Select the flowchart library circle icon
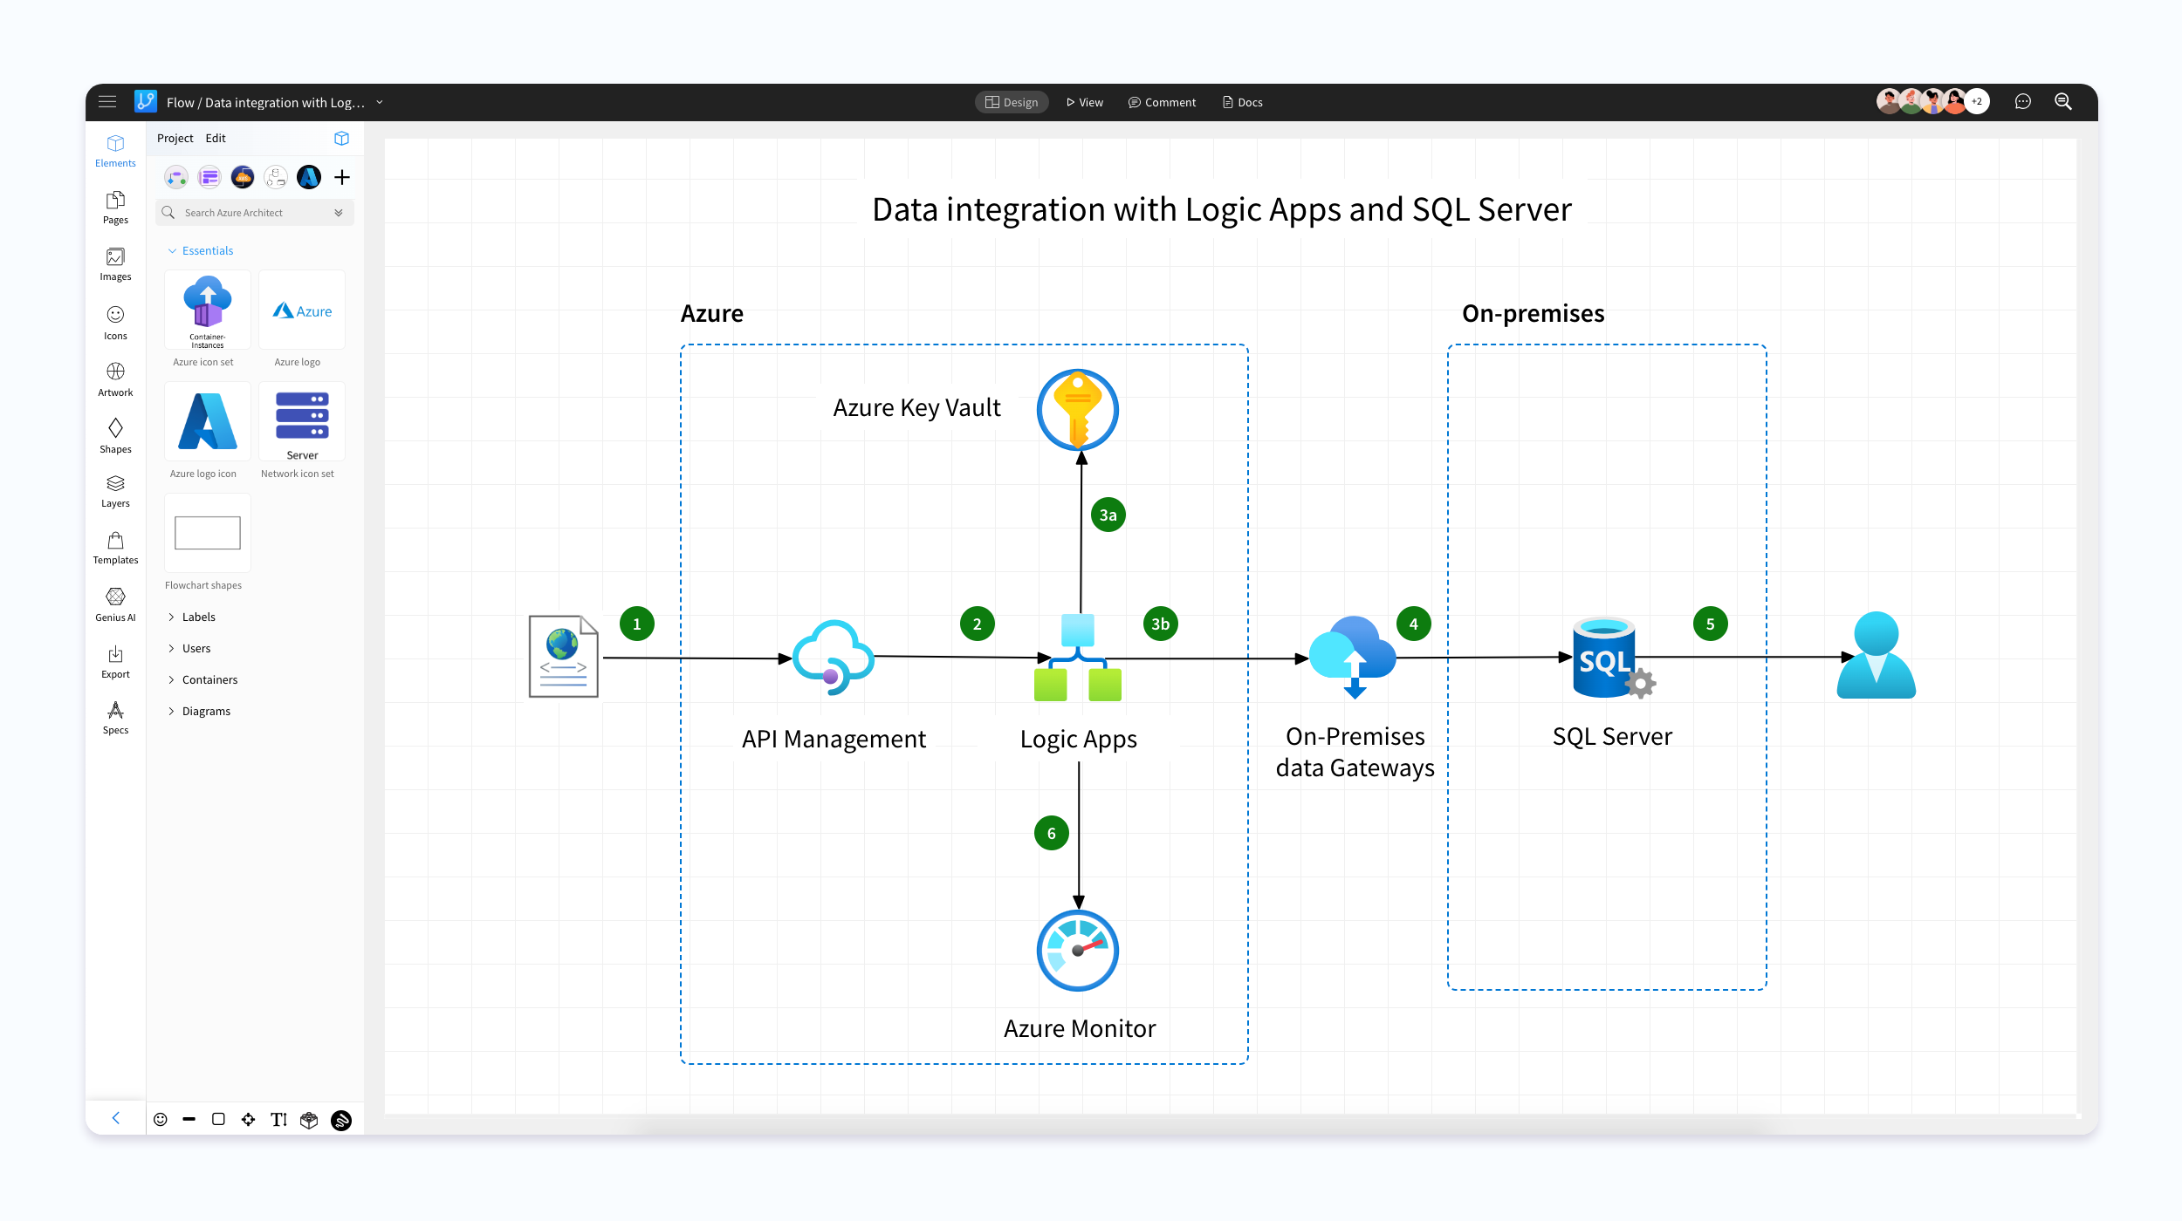 click(x=176, y=177)
